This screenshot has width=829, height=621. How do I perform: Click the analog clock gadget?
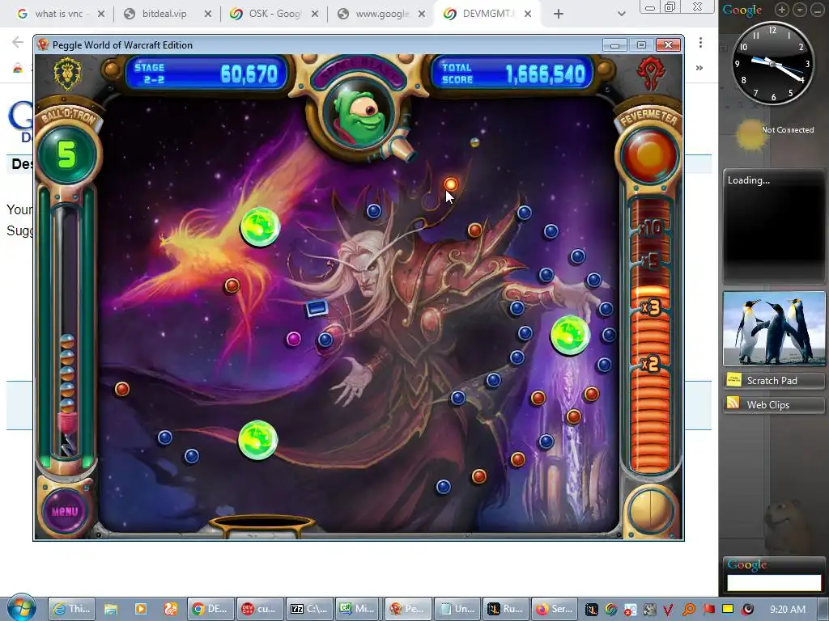click(x=773, y=63)
